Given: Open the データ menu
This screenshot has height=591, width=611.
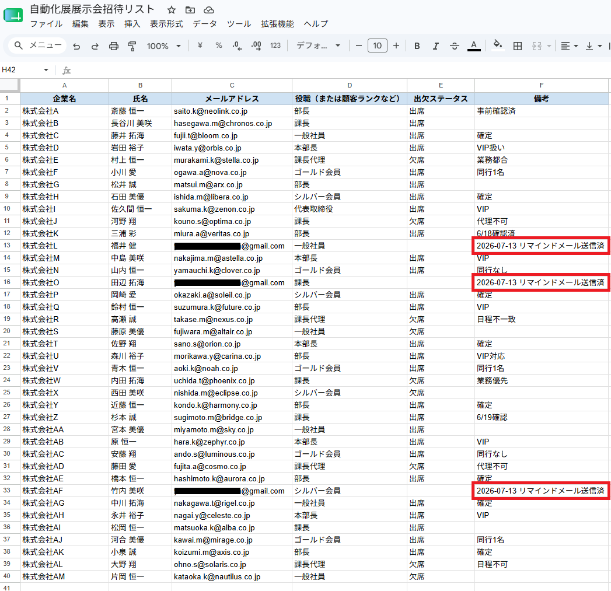Looking at the screenshot, I should pos(205,24).
